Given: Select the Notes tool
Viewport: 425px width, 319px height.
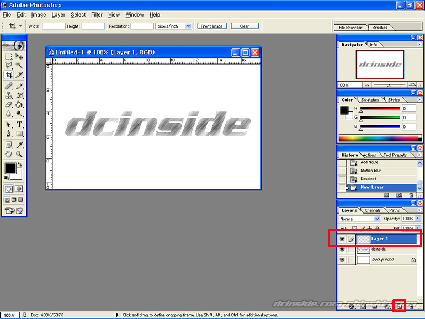Looking at the screenshot, I should 9,145.
